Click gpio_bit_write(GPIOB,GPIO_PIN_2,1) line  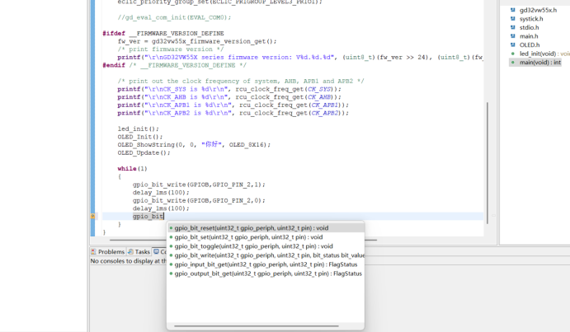199,185
